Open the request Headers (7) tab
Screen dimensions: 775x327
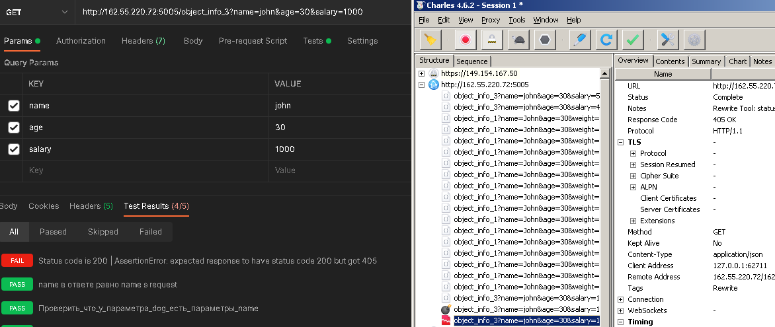[x=143, y=41]
